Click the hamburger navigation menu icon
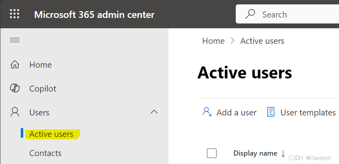The height and width of the screenshot is (164, 339). tap(15, 40)
